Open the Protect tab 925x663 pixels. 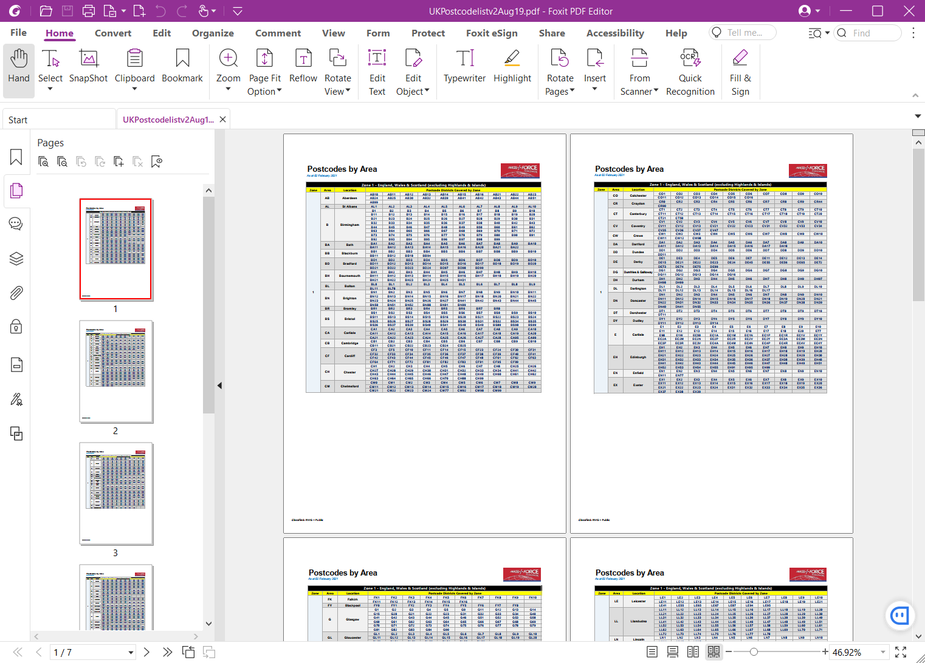[x=428, y=33]
